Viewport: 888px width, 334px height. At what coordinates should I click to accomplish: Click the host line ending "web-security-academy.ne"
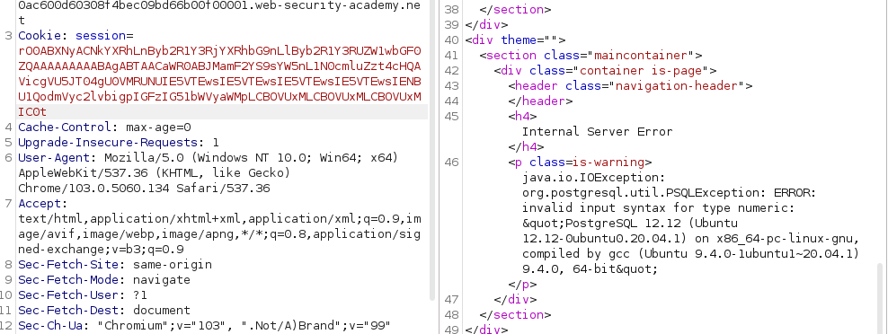tap(219, 5)
